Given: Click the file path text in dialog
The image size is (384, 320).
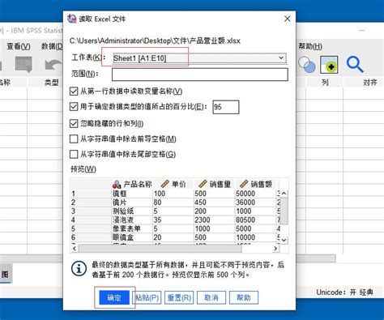Looking at the screenshot, I should click(x=155, y=41).
